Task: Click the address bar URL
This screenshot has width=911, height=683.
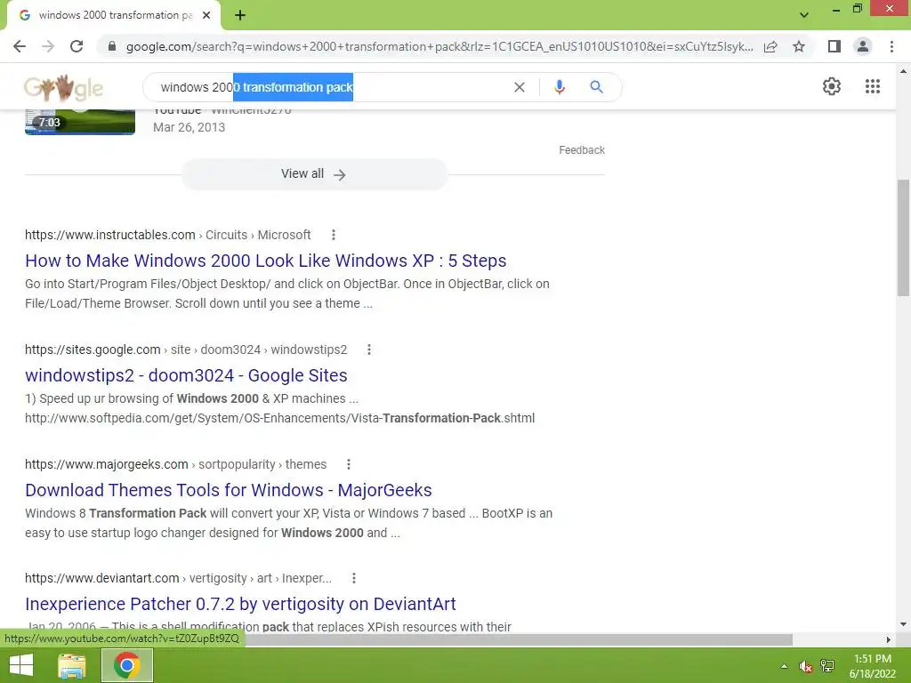Action: (x=439, y=46)
